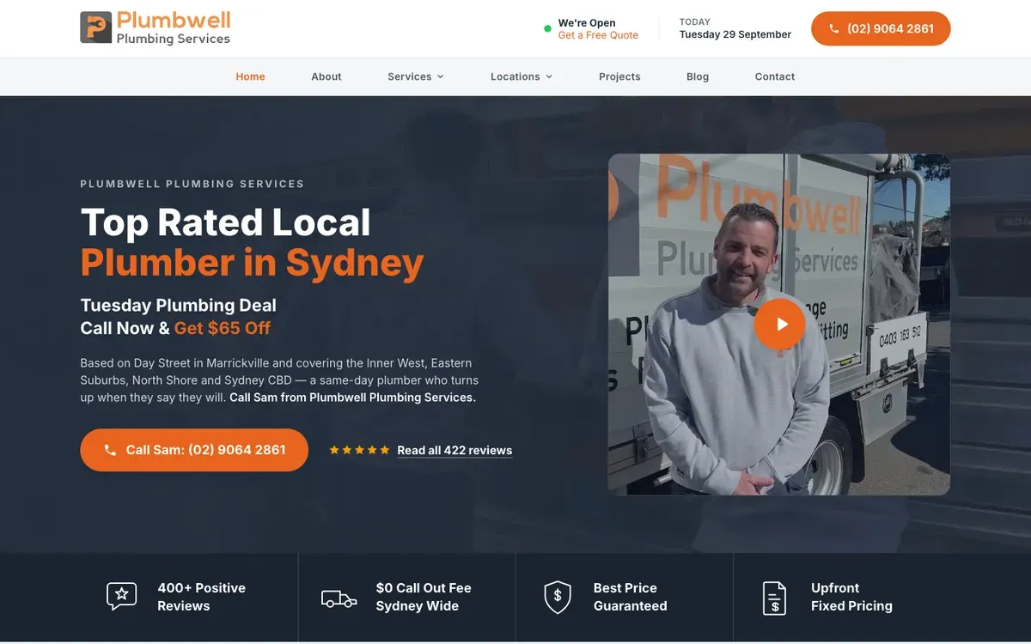The image size is (1031, 644).
Task: Click the Call Sam: (02) 9064 2861 button
Action: [x=194, y=450]
